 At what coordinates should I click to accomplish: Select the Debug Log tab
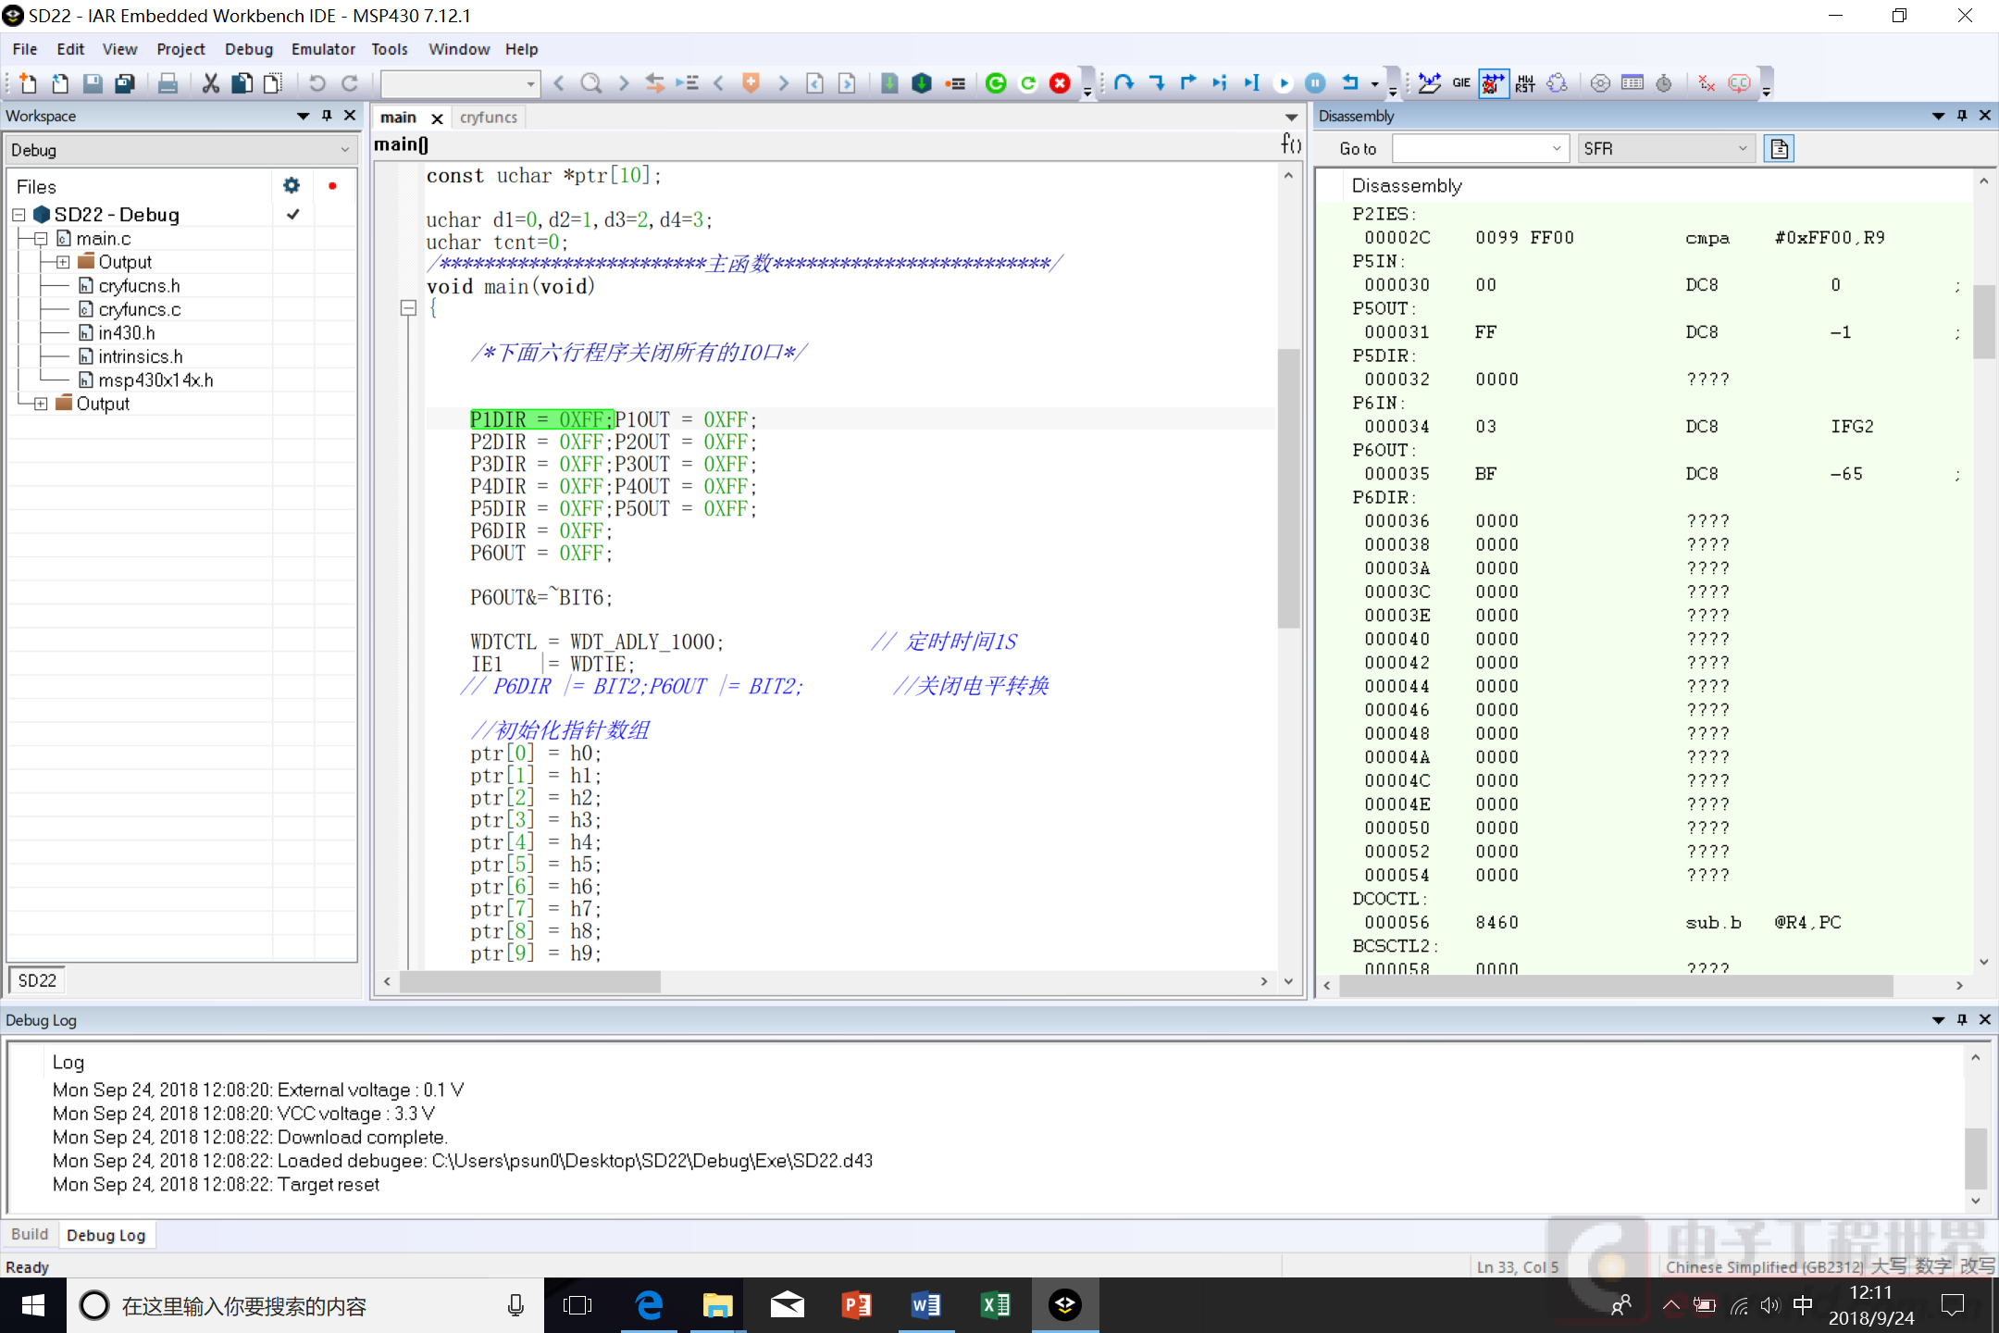[x=106, y=1235]
